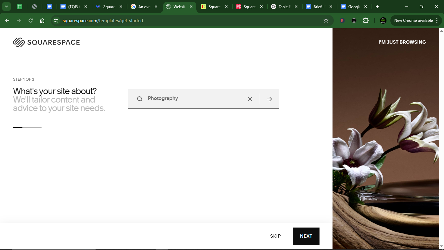The height and width of the screenshot is (250, 444).
Task: Submit search with the arrow icon
Action: tap(269, 99)
